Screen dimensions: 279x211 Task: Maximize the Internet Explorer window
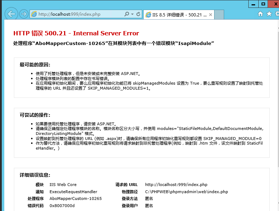pyautogui.click(x=263, y=4)
